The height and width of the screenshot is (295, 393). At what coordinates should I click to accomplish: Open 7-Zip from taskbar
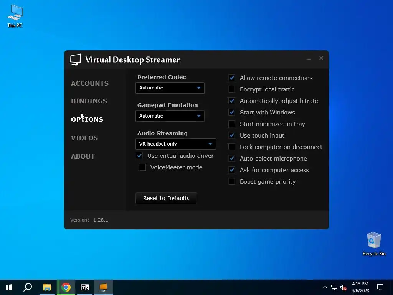85,287
